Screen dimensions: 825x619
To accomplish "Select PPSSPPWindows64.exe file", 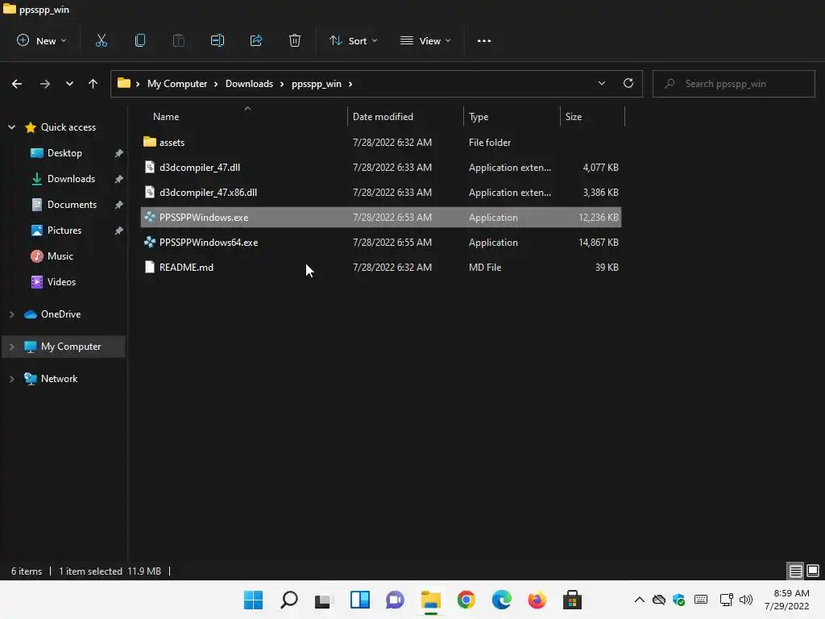I will [x=381, y=242].
